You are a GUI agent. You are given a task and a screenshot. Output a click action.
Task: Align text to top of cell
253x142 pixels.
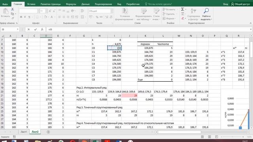60,11
